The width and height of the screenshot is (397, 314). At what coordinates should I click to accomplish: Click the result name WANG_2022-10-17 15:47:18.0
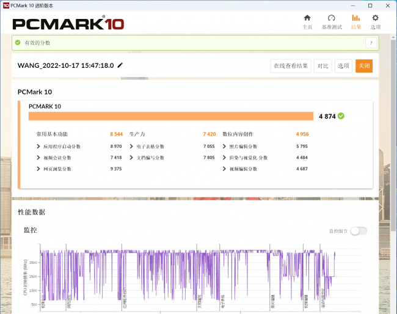[x=65, y=65]
